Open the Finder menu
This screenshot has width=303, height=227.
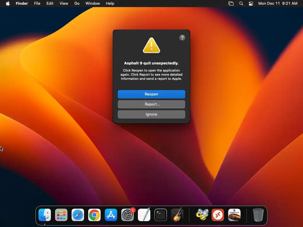pos(22,4)
